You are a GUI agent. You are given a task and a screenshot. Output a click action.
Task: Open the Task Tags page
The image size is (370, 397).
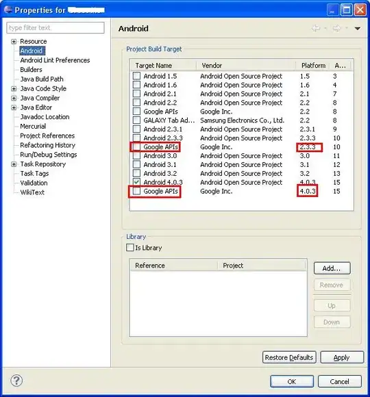tap(34, 173)
